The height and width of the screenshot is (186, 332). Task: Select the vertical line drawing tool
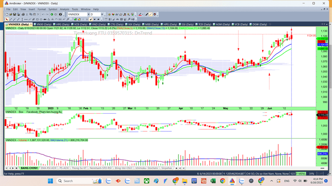click(22, 19)
